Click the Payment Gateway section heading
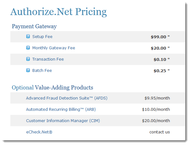Image resolution: width=190 pixels, height=145 pixels. tap(34, 26)
